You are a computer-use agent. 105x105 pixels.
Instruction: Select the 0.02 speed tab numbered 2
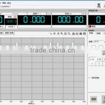[x=99, y=61]
